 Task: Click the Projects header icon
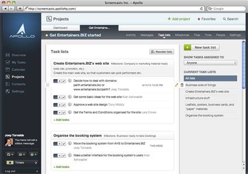(49, 19)
